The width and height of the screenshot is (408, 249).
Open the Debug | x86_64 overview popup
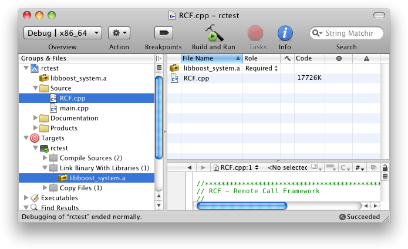62,33
